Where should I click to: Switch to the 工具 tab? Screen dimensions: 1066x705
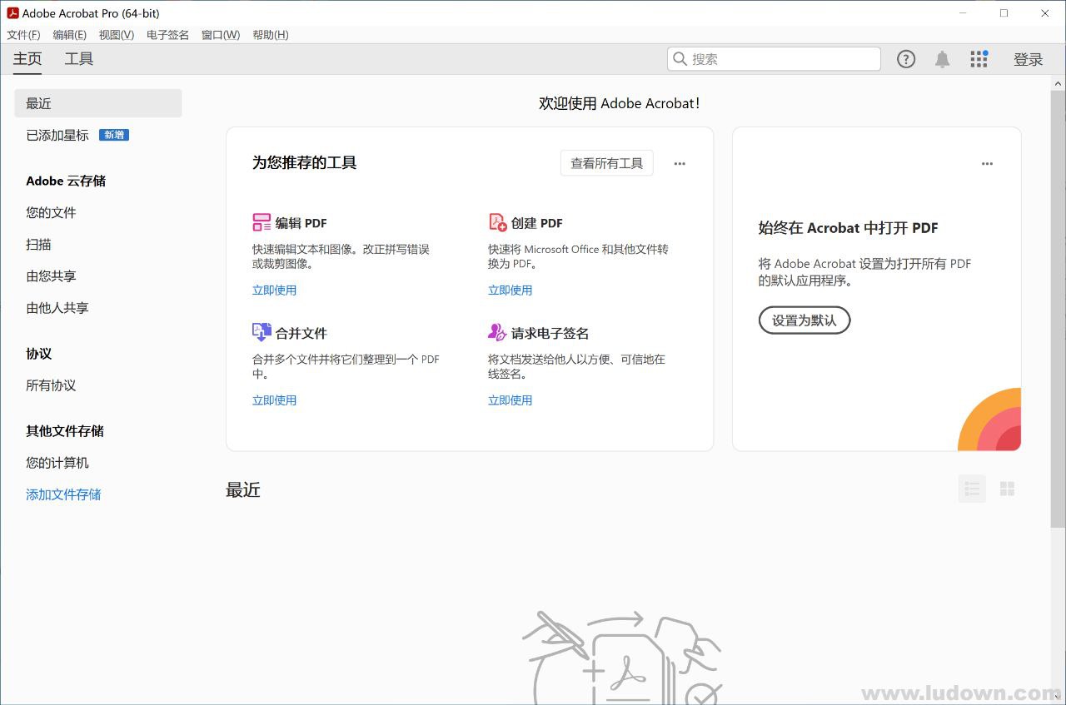tap(79, 59)
